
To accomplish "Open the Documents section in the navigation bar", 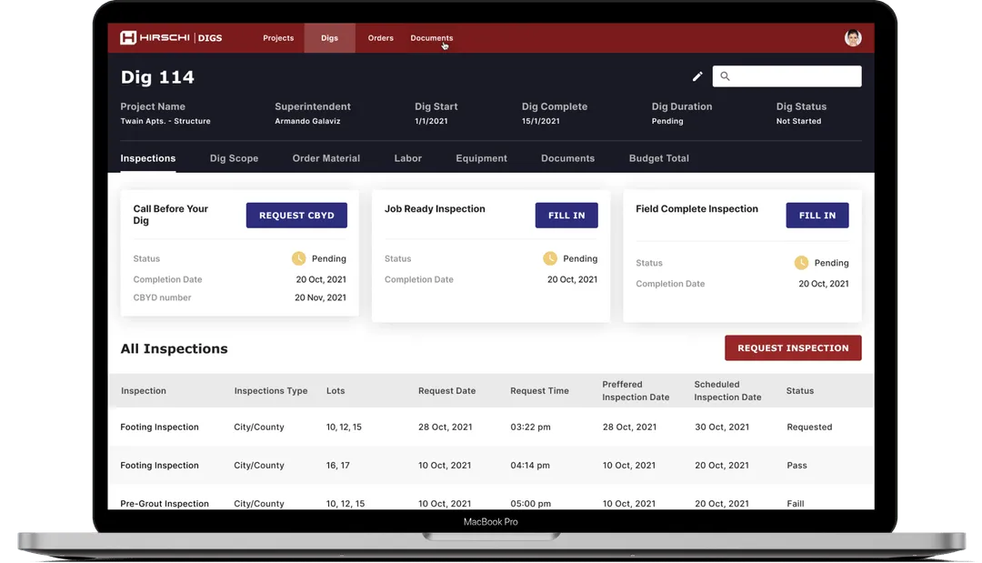I will 431,38.
